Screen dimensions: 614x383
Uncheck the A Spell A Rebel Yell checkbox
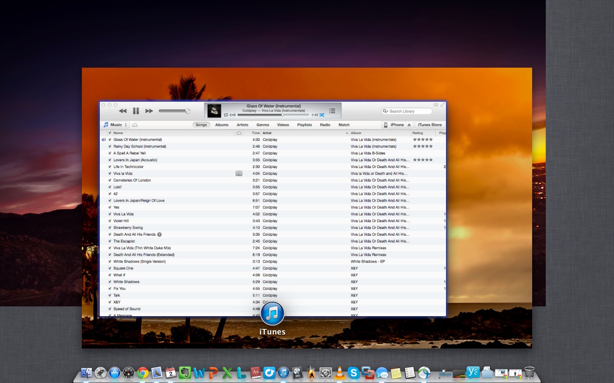(x=110, y=153)
